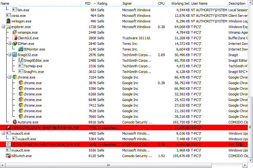
Task: Click the IEMonitor.exe icon
Action: tap(21, 49)
